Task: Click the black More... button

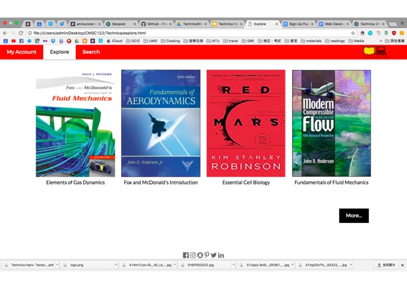Action: [354, 215]
